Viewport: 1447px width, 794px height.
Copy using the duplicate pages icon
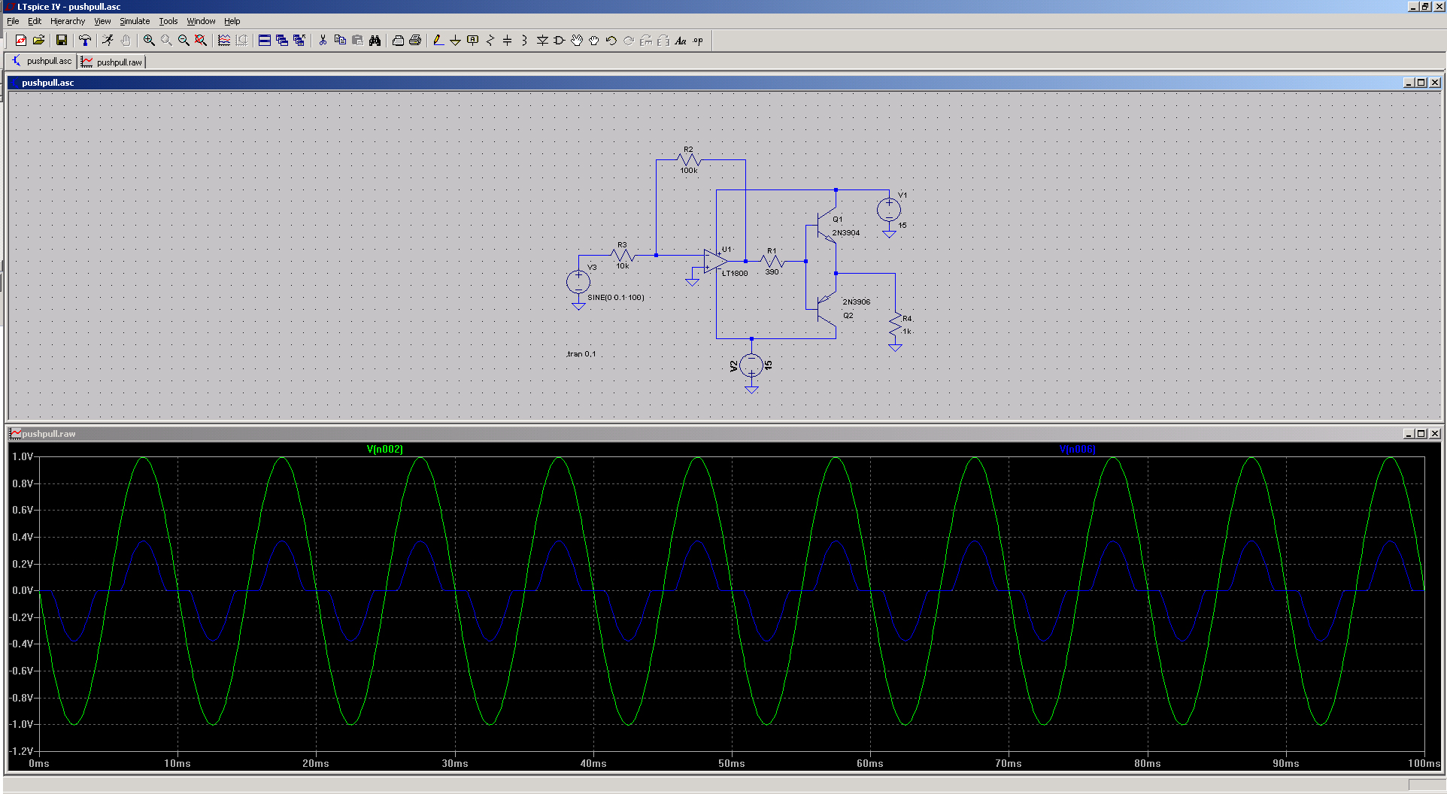pos(340,41)
